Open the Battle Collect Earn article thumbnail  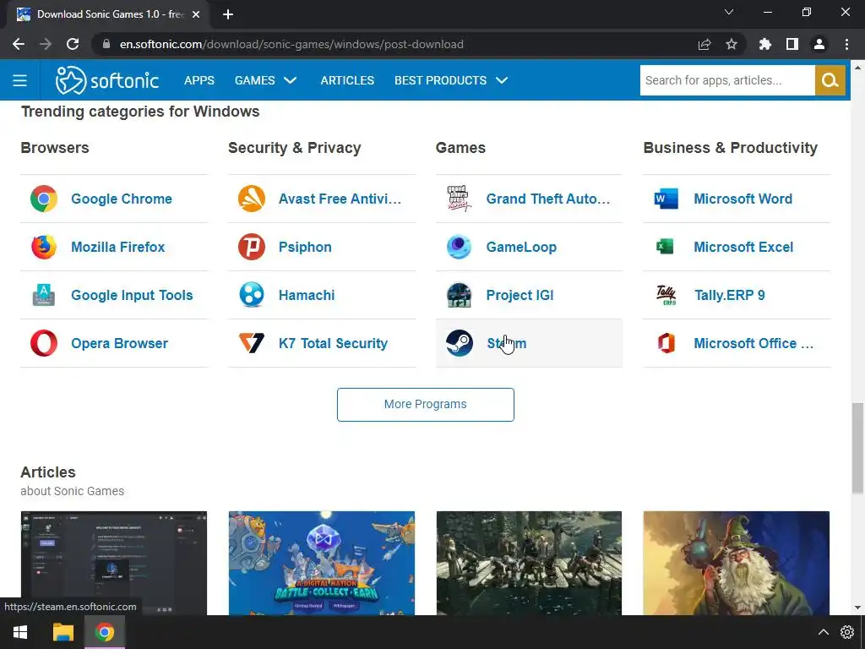(322, 563)
